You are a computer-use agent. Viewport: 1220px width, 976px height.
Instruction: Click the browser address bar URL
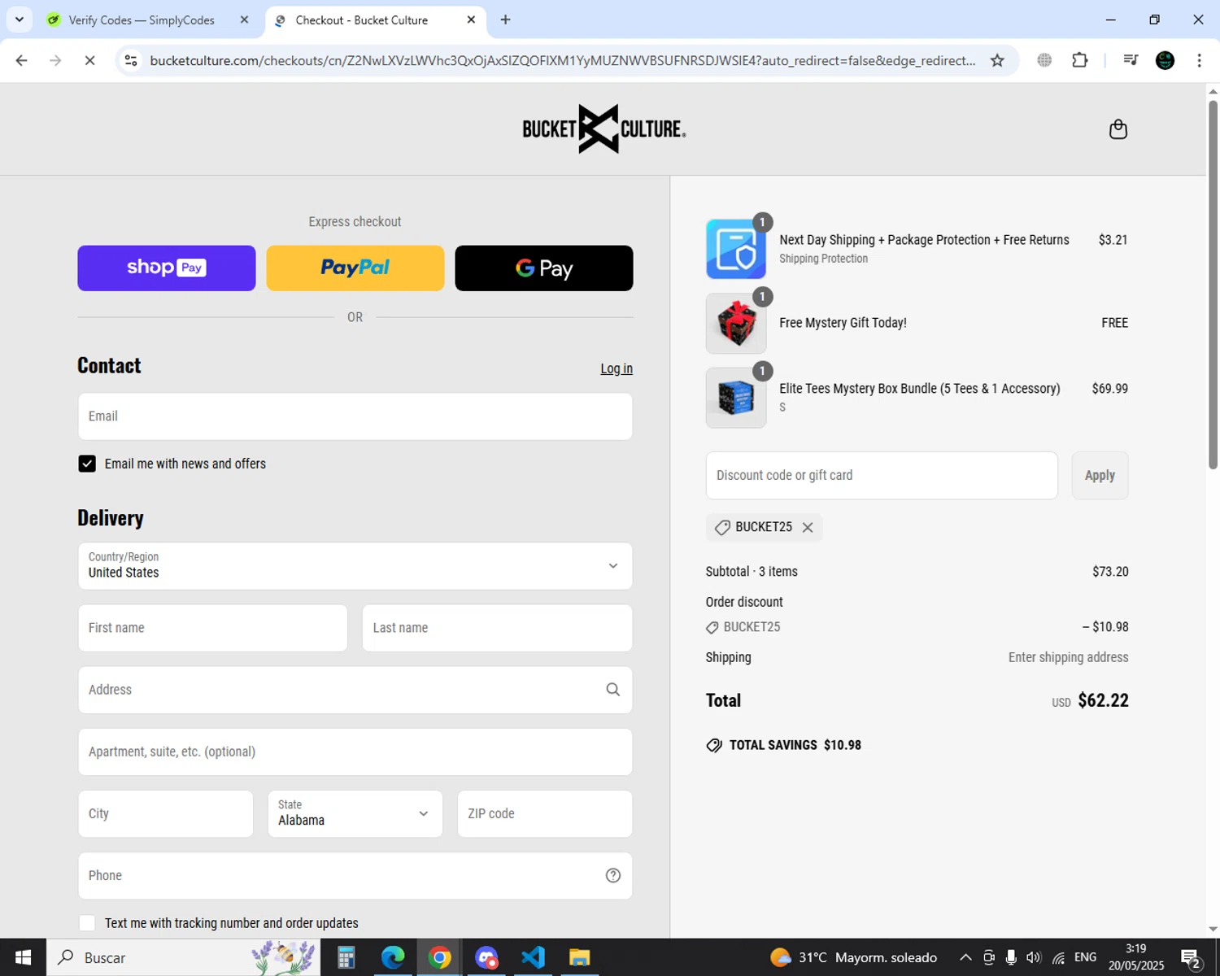(563, 60)
